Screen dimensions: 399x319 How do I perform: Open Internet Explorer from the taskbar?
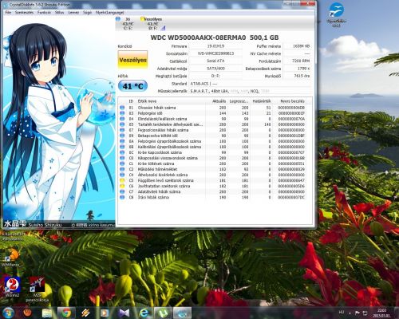click(x=144, y=313)
